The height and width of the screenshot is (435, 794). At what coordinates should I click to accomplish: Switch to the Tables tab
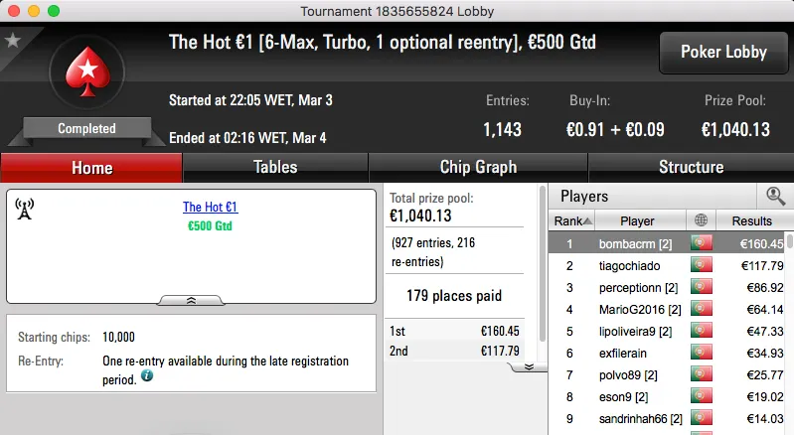point(275,167)
